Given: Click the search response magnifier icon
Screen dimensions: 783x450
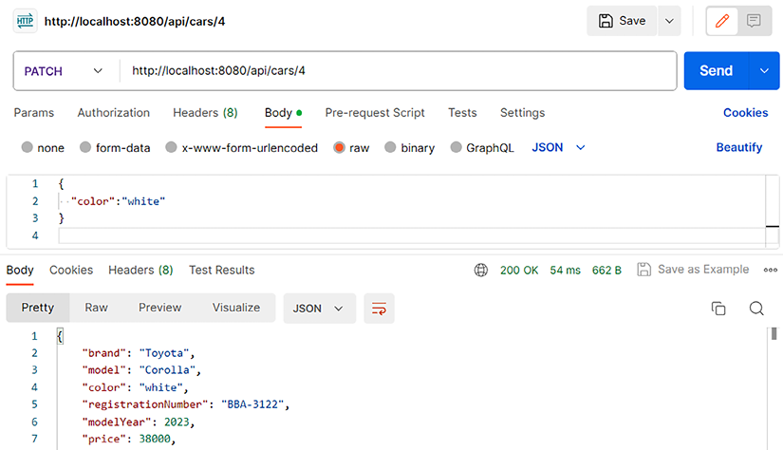Looking at the screenshot, I should (756, 309).
